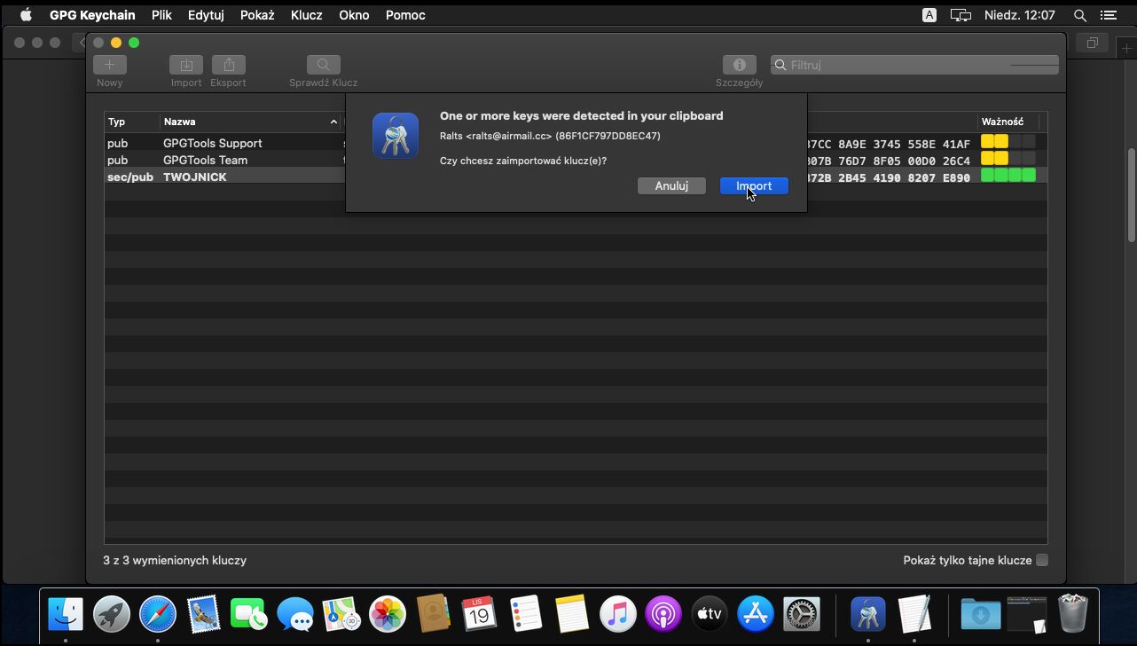Viewport: 1137px width, 646px height.
Task: Click the Eksport toolbar icon
Action: (x=228, y=65)
